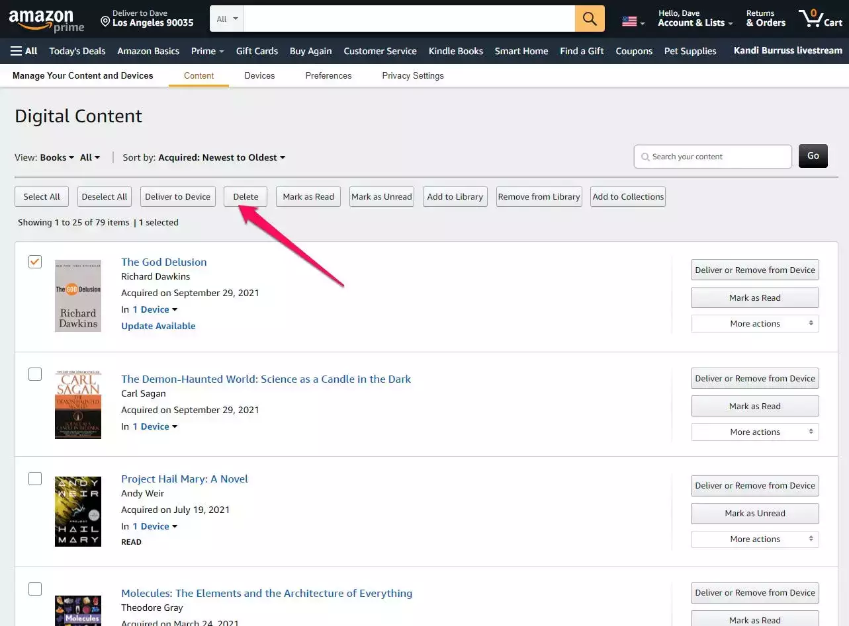The height and width of the screenshot is (626, 849).
Task: Click the main Amazon search box
Action: point(410,19)
